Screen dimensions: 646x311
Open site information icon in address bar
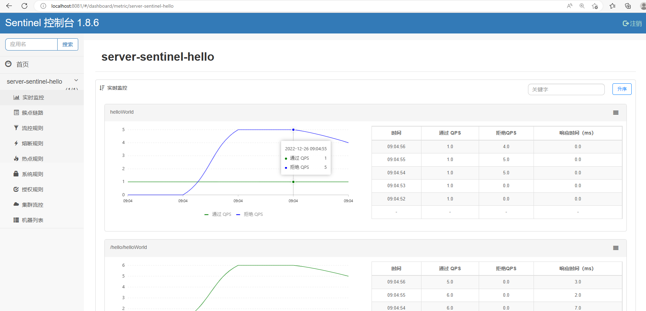point(43,6)
